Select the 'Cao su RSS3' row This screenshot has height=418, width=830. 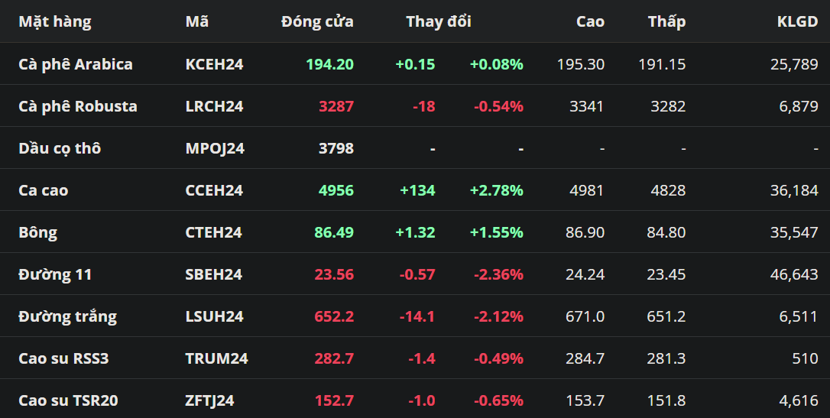[x=63, y=358]
